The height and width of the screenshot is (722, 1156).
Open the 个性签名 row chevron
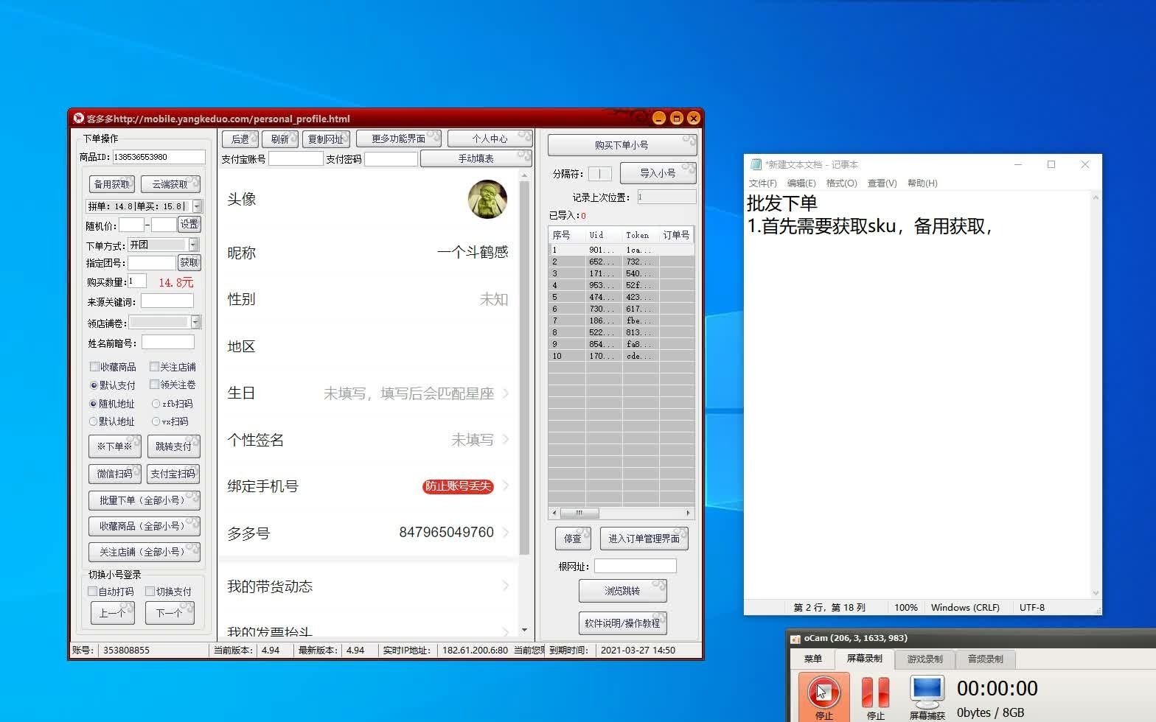(x=506, y=440)
